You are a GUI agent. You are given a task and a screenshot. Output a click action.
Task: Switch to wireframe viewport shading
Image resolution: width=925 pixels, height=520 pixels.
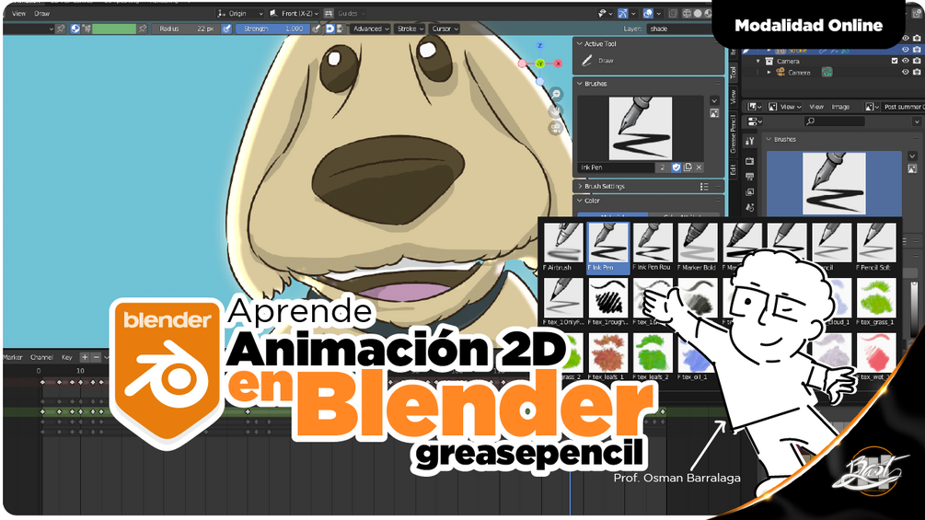[x=688, y=13]
